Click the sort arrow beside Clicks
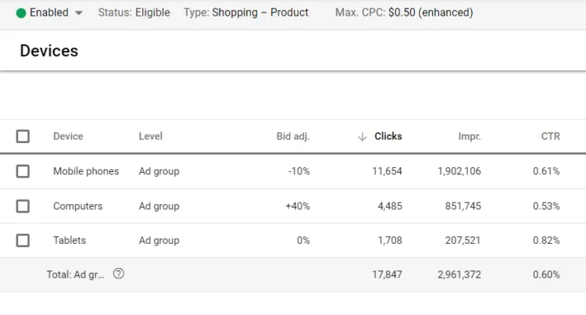586x315 pixels. coord(362,137)
